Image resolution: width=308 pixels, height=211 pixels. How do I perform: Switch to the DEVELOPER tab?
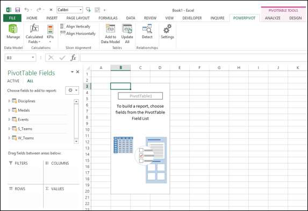pyautogui.click(x=192, y=18)
